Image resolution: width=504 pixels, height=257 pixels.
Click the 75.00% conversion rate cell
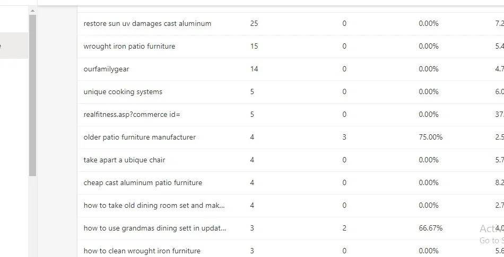430,137
